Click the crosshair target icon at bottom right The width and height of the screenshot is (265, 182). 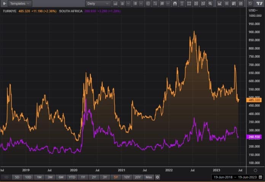pos(260,169)
